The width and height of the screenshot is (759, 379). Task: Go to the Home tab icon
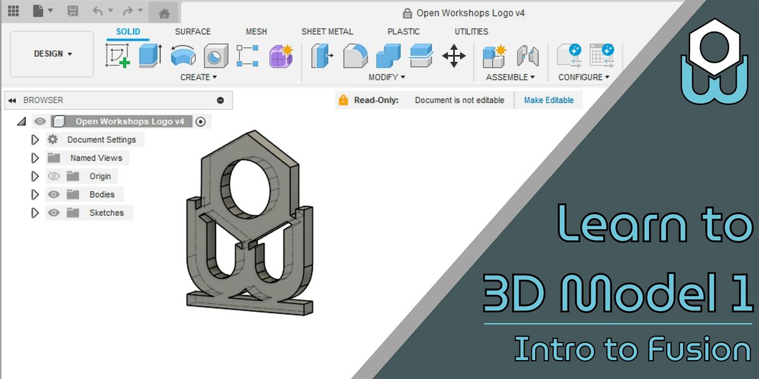pos(164,13)
